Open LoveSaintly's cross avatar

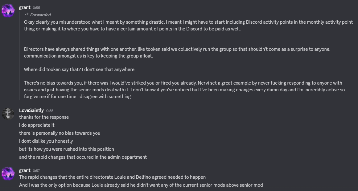pos(8,113)
